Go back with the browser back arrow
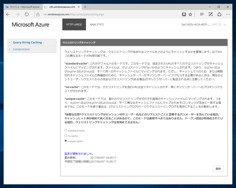 click(x=8, y=14)
